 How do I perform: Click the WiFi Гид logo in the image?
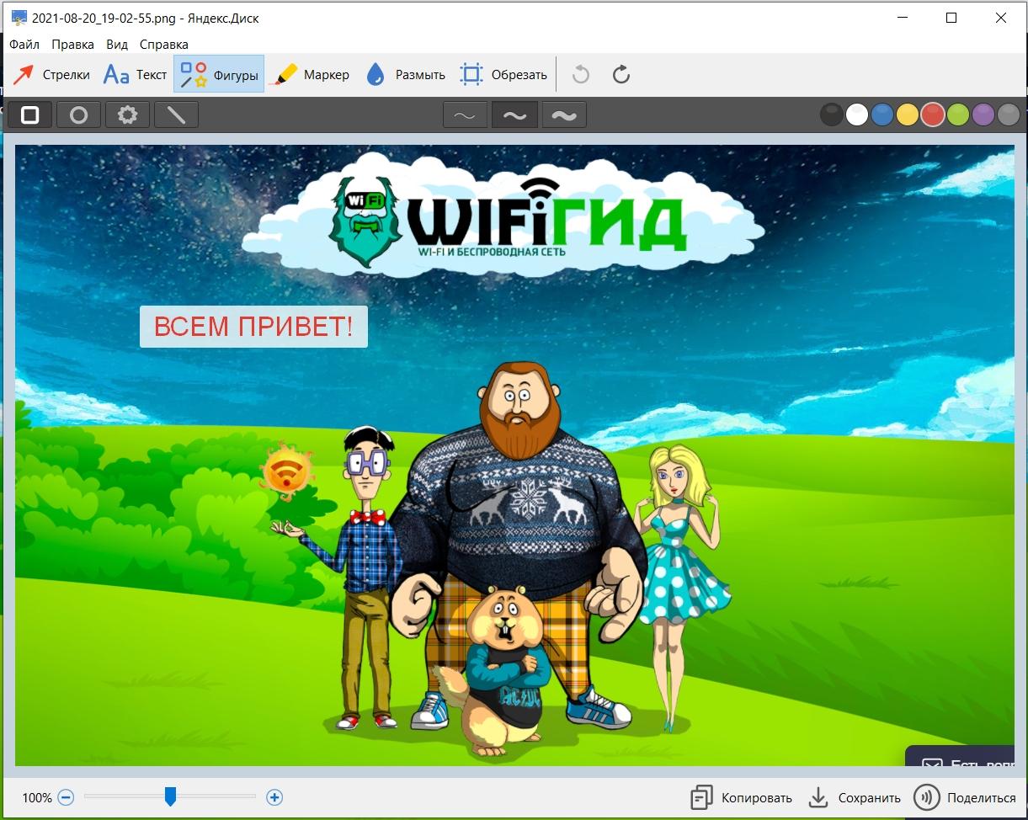(509, 221)
